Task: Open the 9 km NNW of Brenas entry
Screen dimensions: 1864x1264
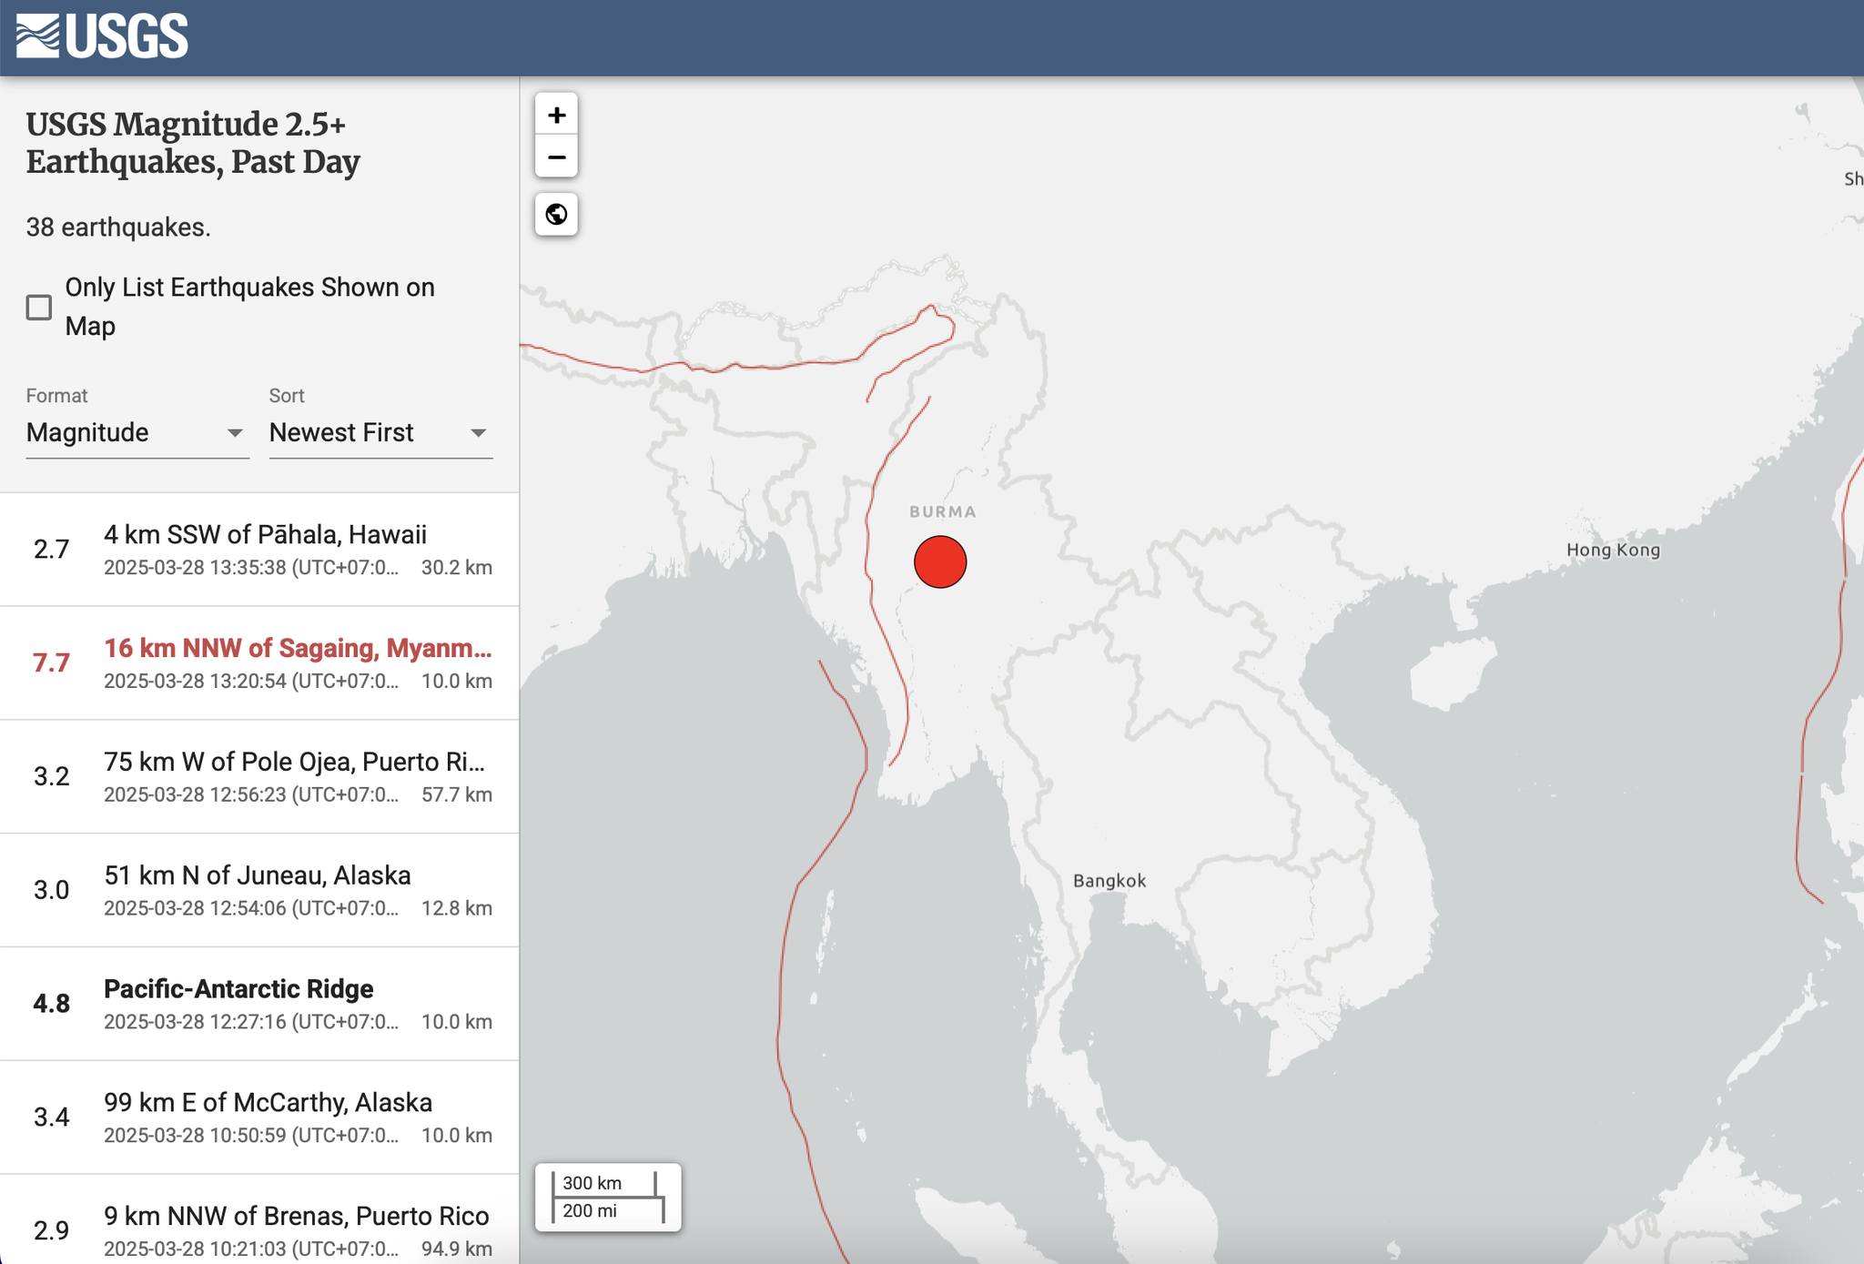Action: tap(259, 1219)
